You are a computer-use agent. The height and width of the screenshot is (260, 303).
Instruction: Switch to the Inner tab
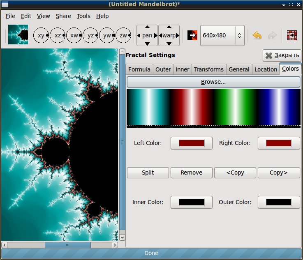183,69
